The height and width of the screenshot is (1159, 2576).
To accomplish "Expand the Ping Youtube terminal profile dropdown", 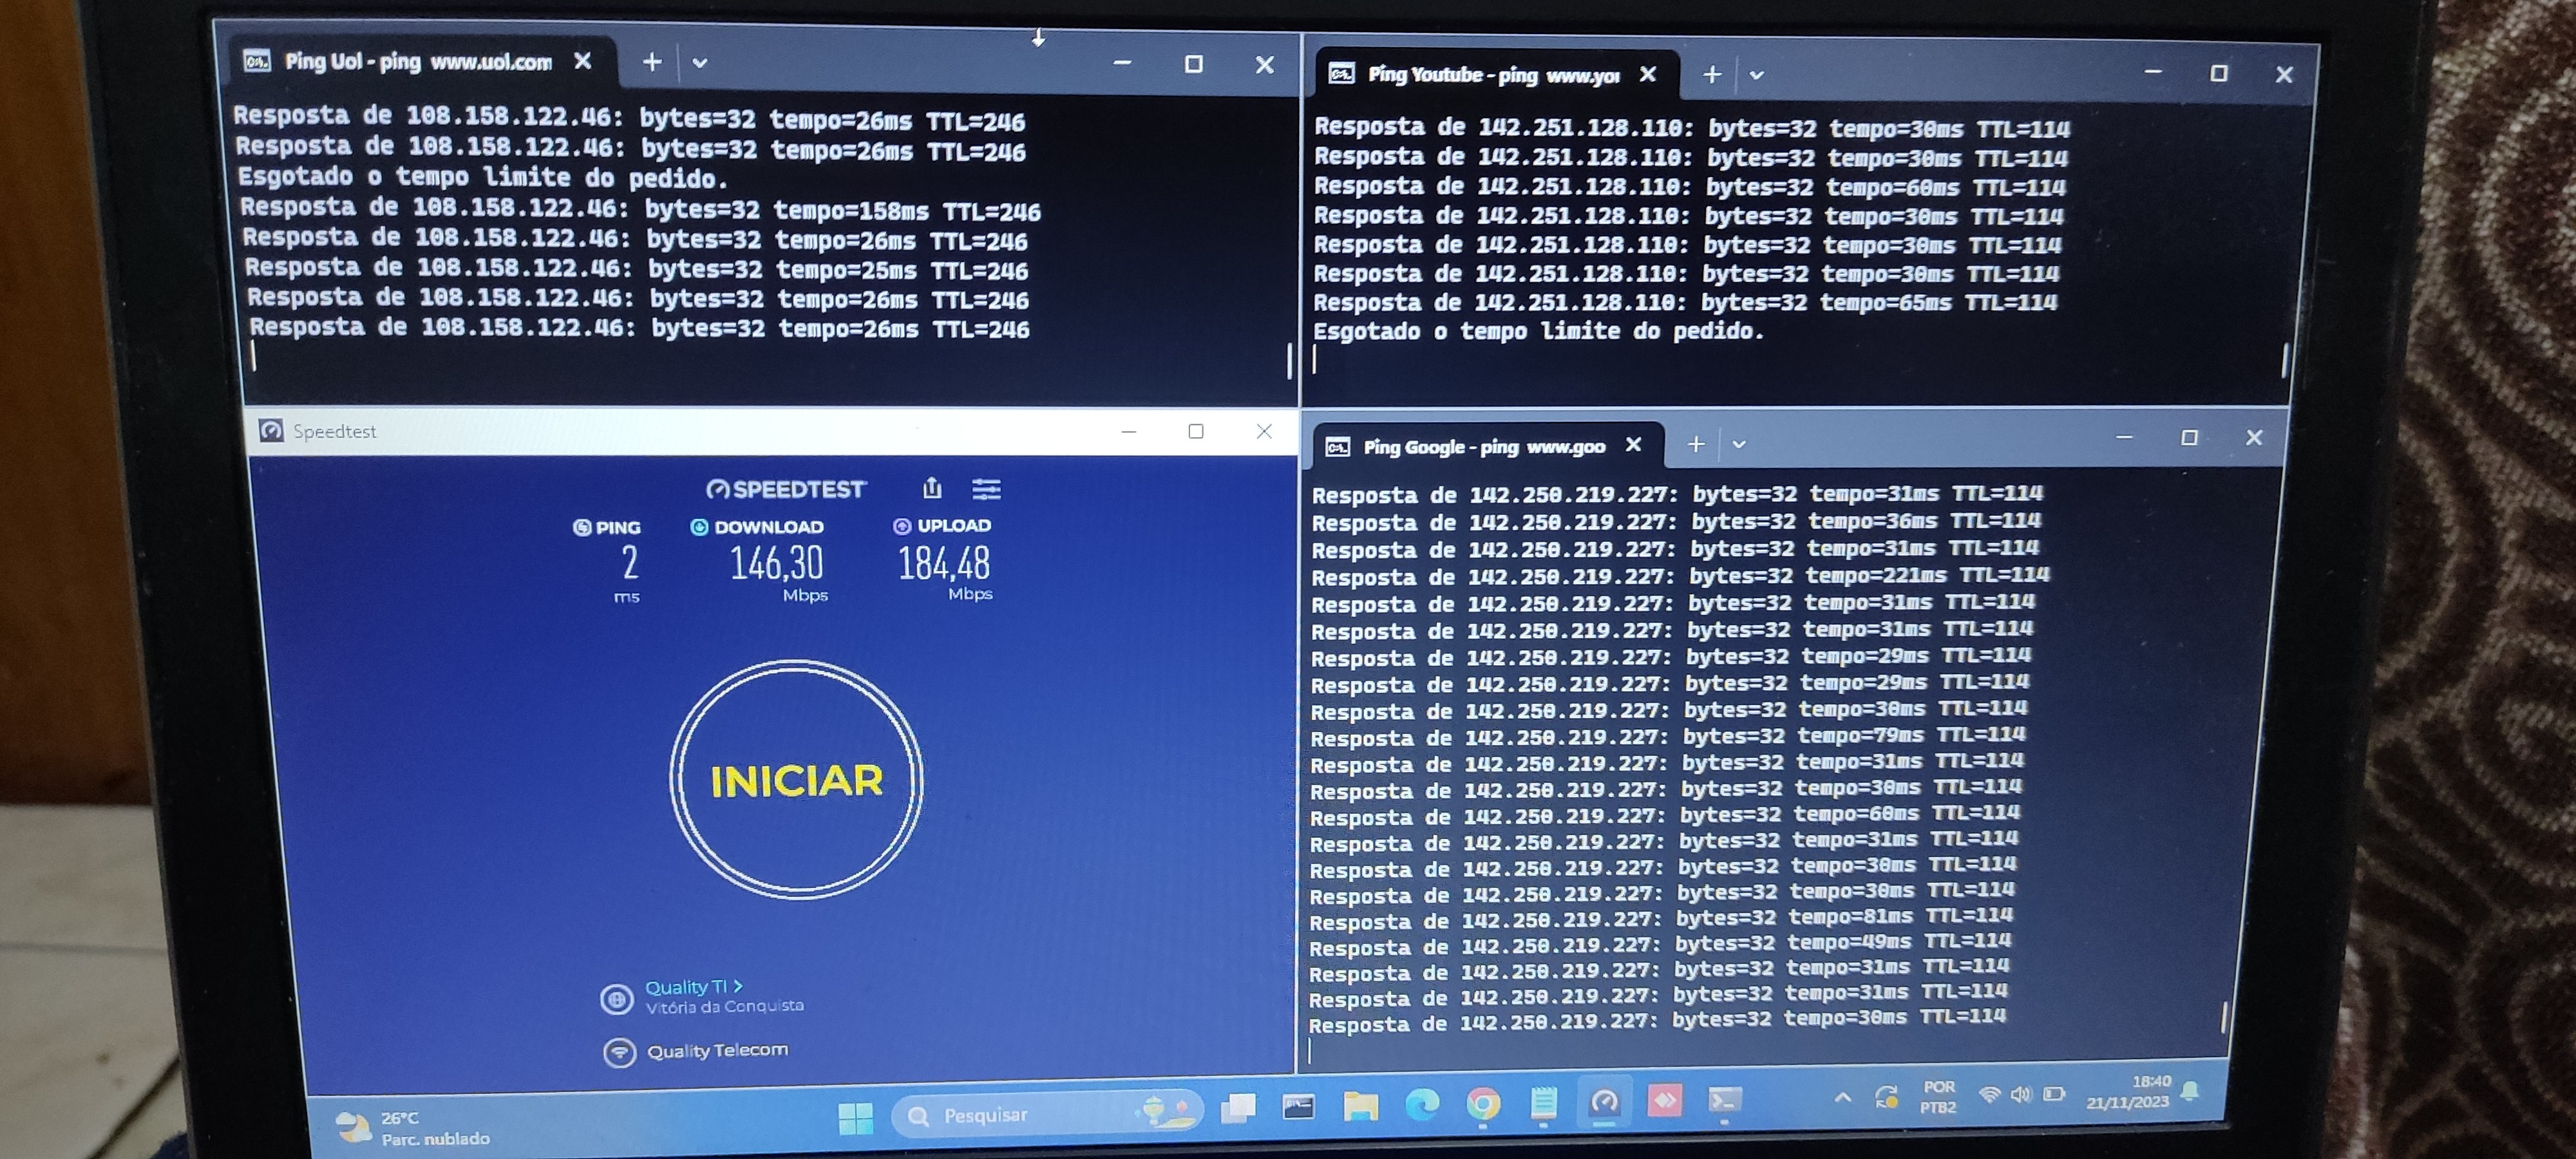I will point(1756,75).
